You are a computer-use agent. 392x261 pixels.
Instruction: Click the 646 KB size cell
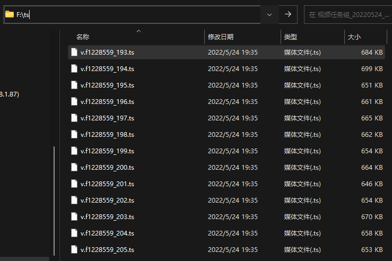(372, 184)
